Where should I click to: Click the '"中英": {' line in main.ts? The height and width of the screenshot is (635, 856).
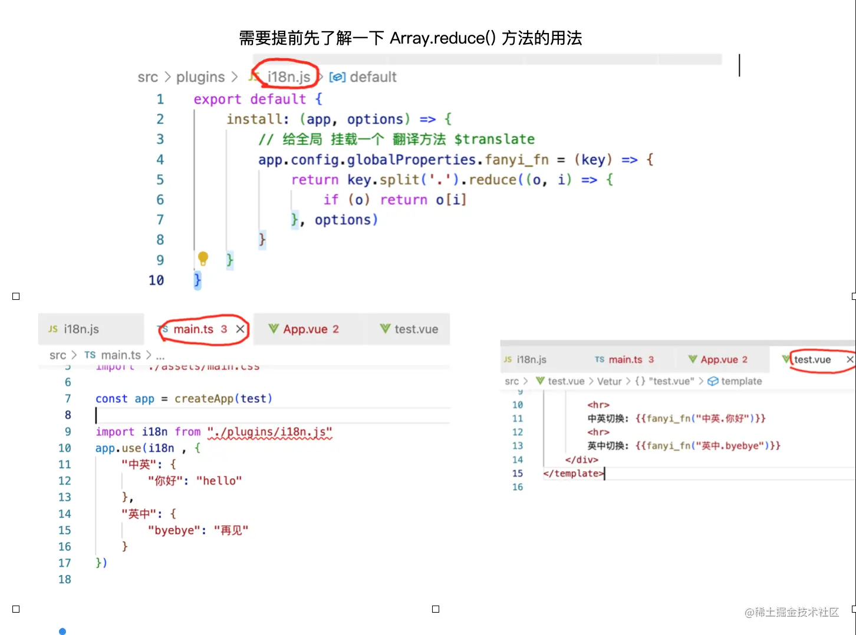coord(149,465)
